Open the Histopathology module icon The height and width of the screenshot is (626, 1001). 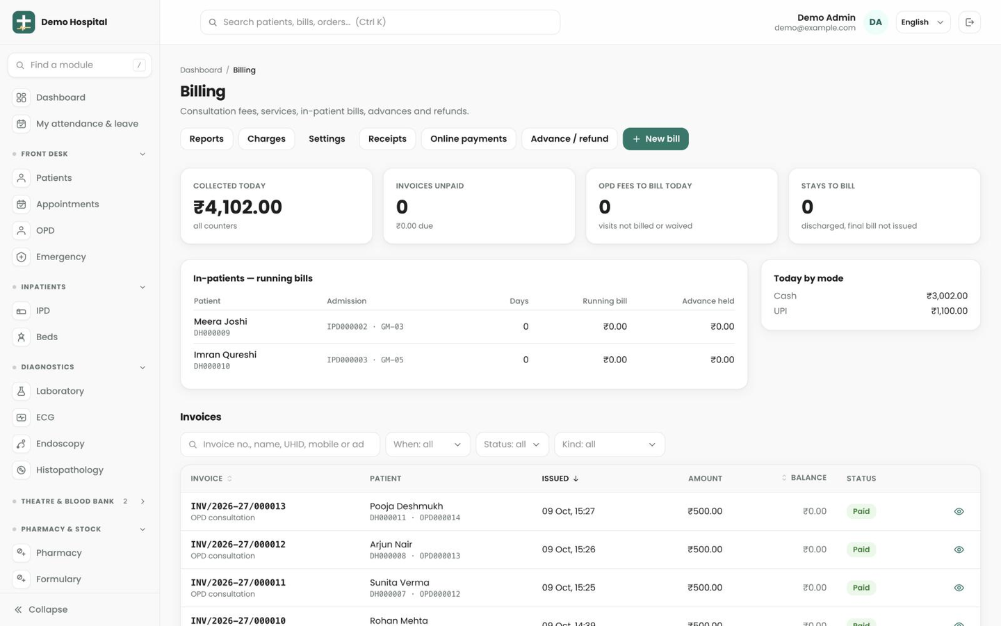[22, 470]
